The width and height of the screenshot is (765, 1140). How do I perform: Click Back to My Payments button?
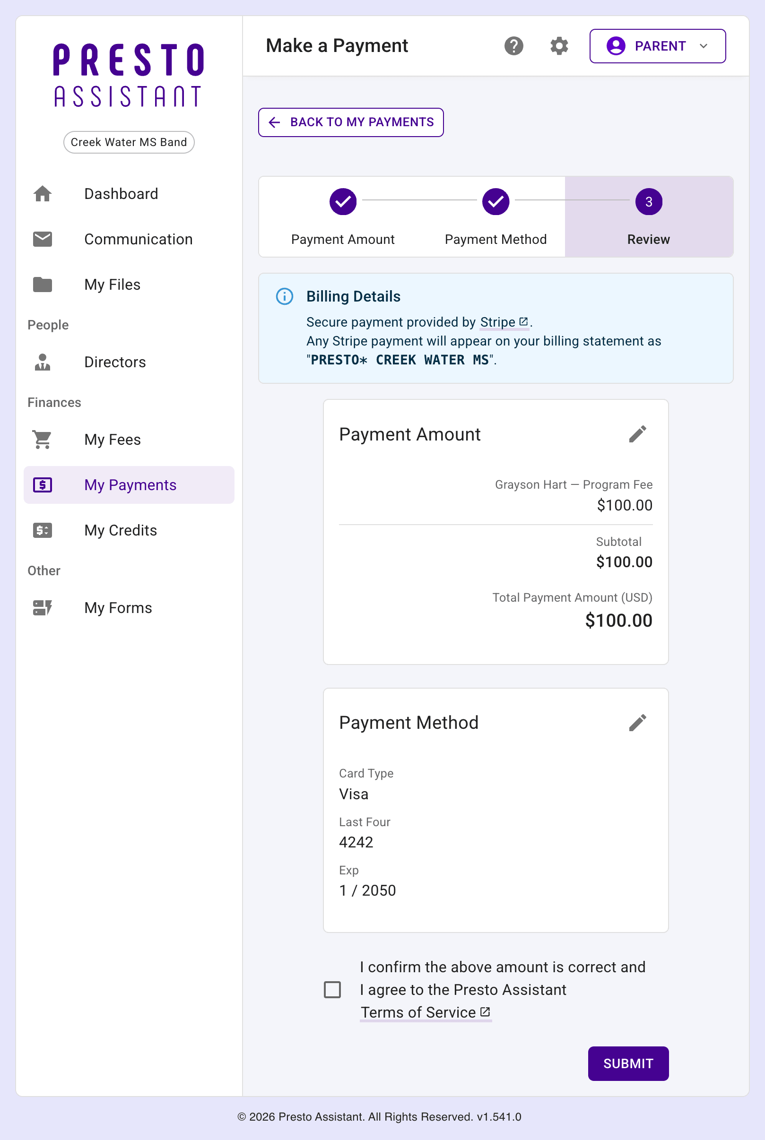coord(351,122)
